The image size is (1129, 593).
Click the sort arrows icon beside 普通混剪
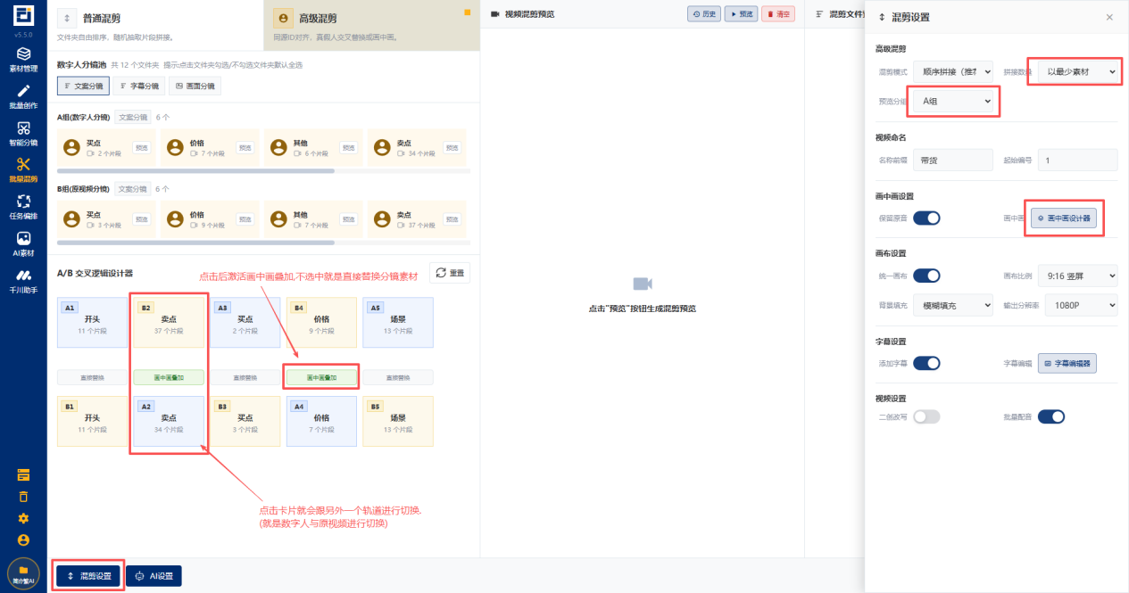[x=67, y=18]
